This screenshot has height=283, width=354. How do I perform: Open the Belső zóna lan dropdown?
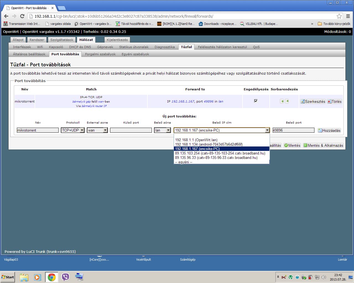(162, 130)
